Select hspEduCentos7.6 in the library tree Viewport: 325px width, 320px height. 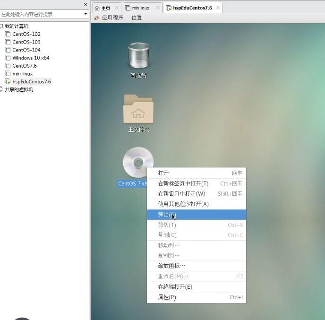tap(32, 81)
